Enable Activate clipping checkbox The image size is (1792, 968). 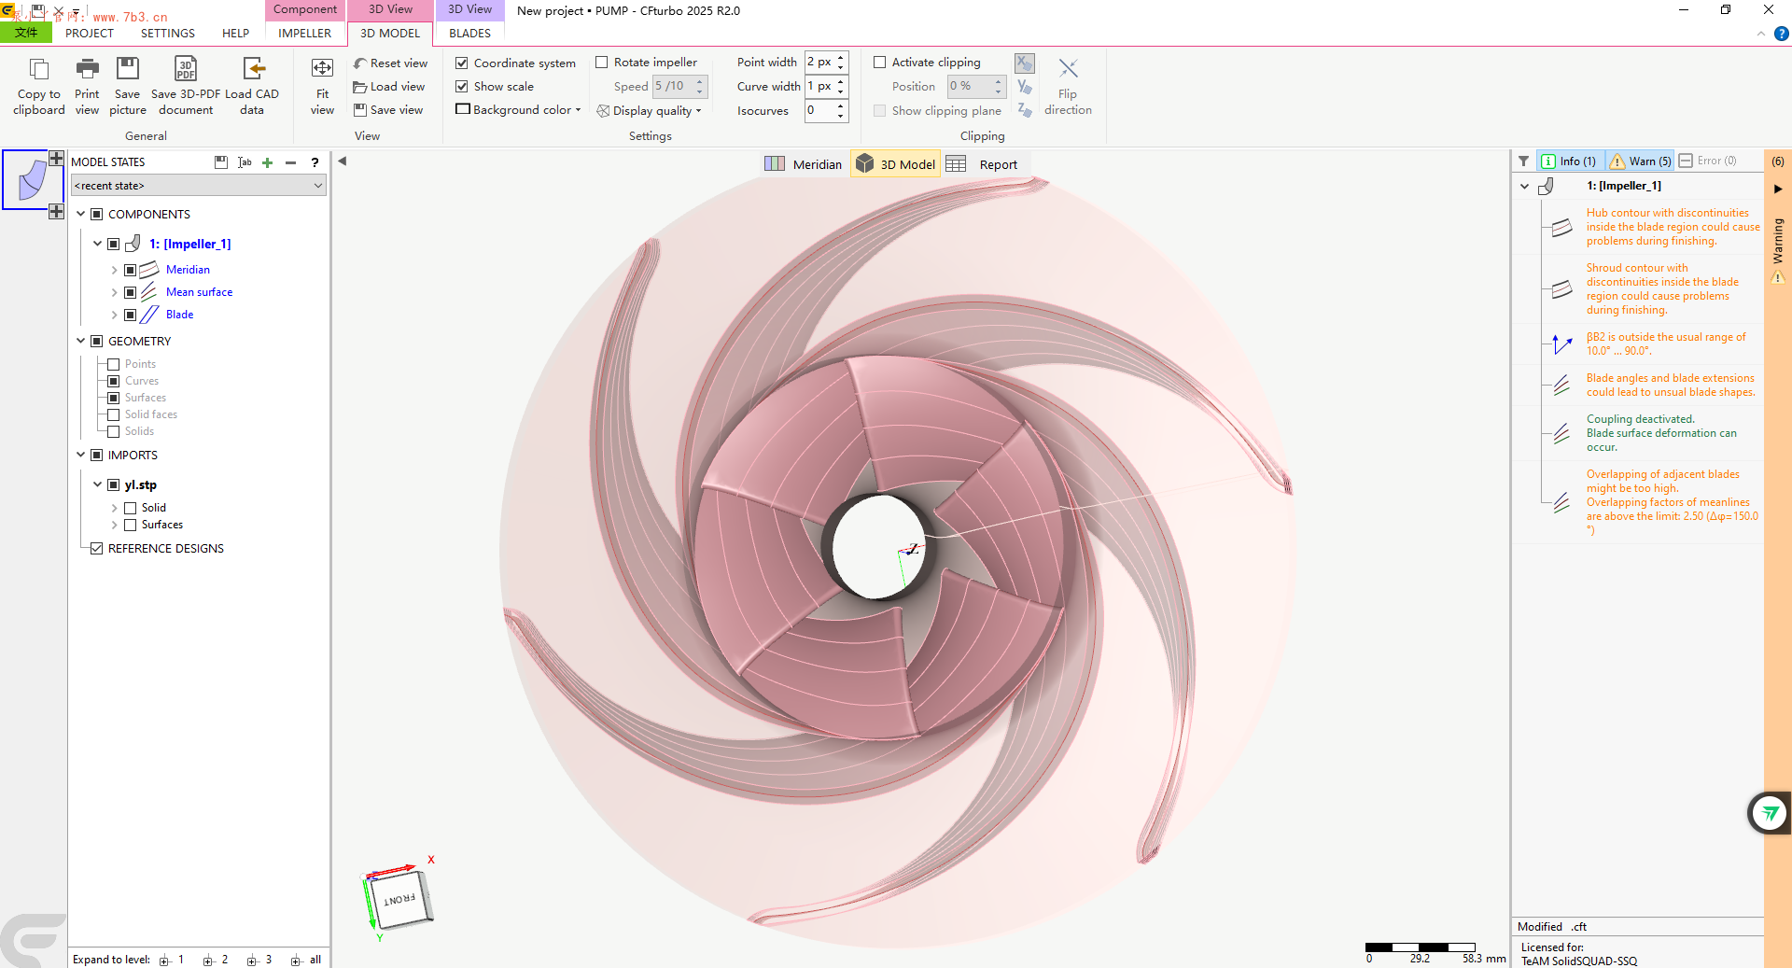879,63
